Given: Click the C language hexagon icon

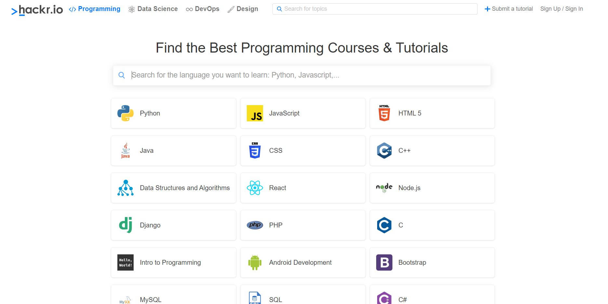Looking at the screenshot, I should pos(384,225).
